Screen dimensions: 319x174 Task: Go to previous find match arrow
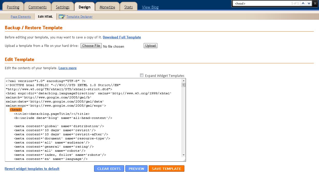pyautogui.click(x=303, y=3)
